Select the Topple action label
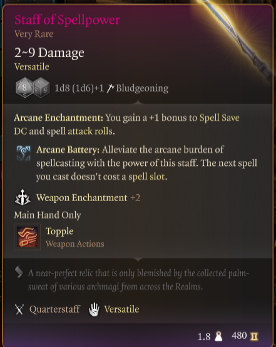Viewport: 276px width, 347px height. pos(59,231)
